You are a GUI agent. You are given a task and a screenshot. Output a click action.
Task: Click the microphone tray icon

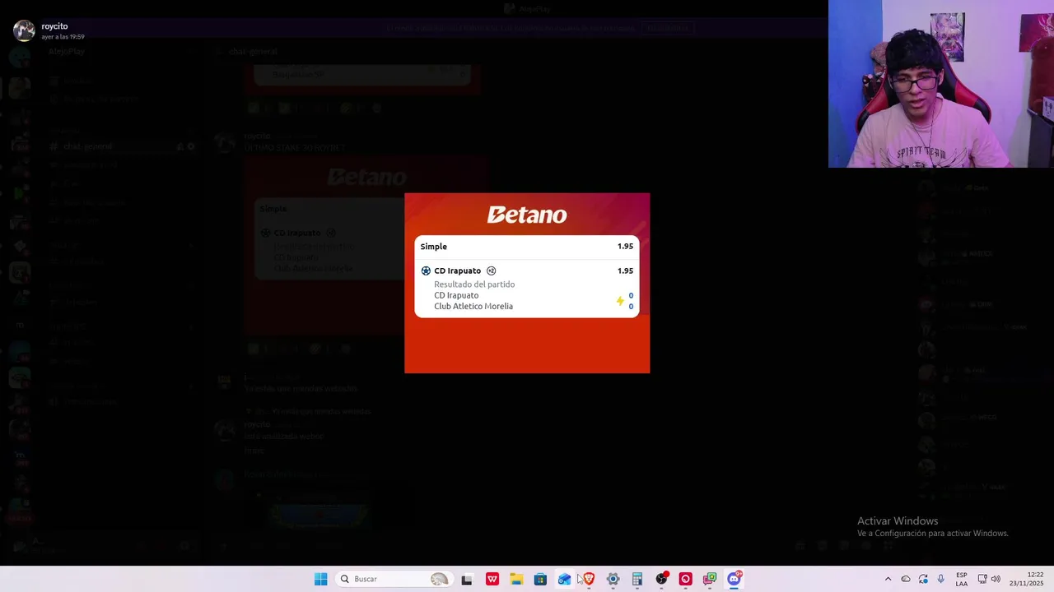click(x=940, y=579)
